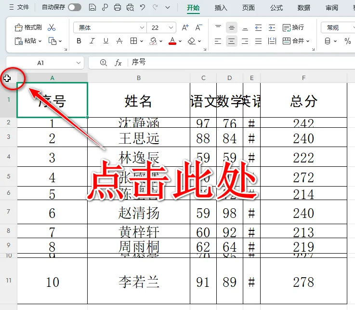Click the decrease font size icon
The width and height of the screenshot is (355, 310).
click(198, 27)
